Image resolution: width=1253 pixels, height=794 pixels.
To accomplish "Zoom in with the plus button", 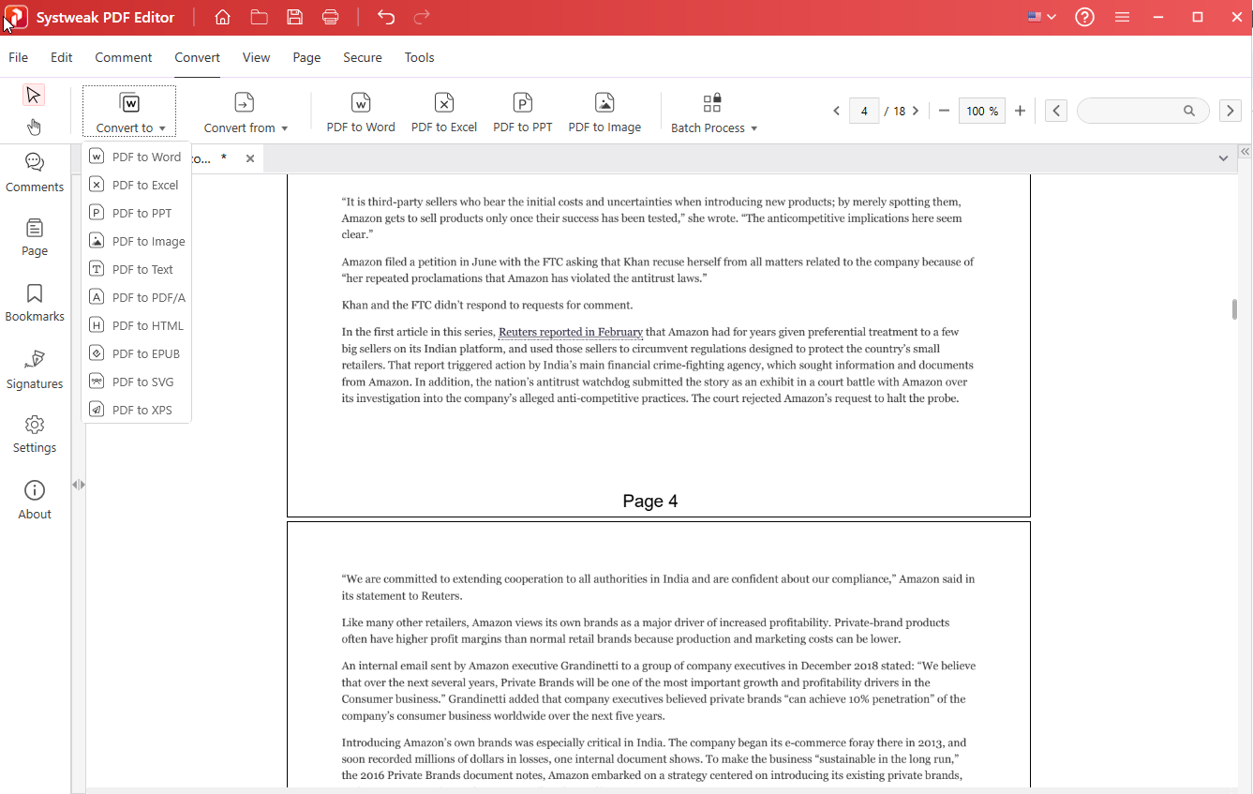I will (1021, 111).
